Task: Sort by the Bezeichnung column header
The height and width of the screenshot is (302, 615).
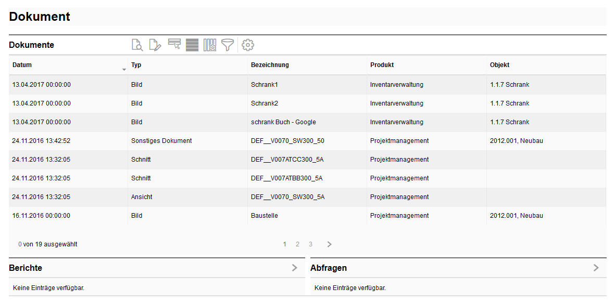Action: click(270, 65)
